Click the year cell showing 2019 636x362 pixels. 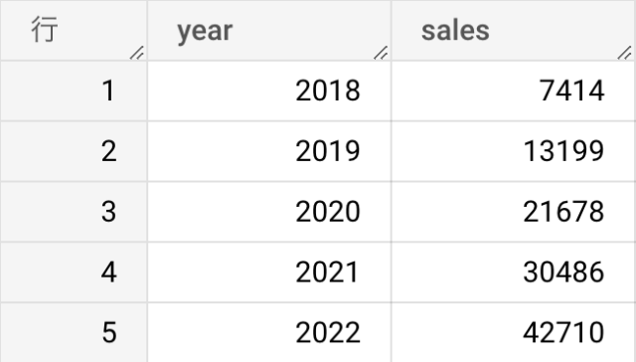(x=269, y=151)
